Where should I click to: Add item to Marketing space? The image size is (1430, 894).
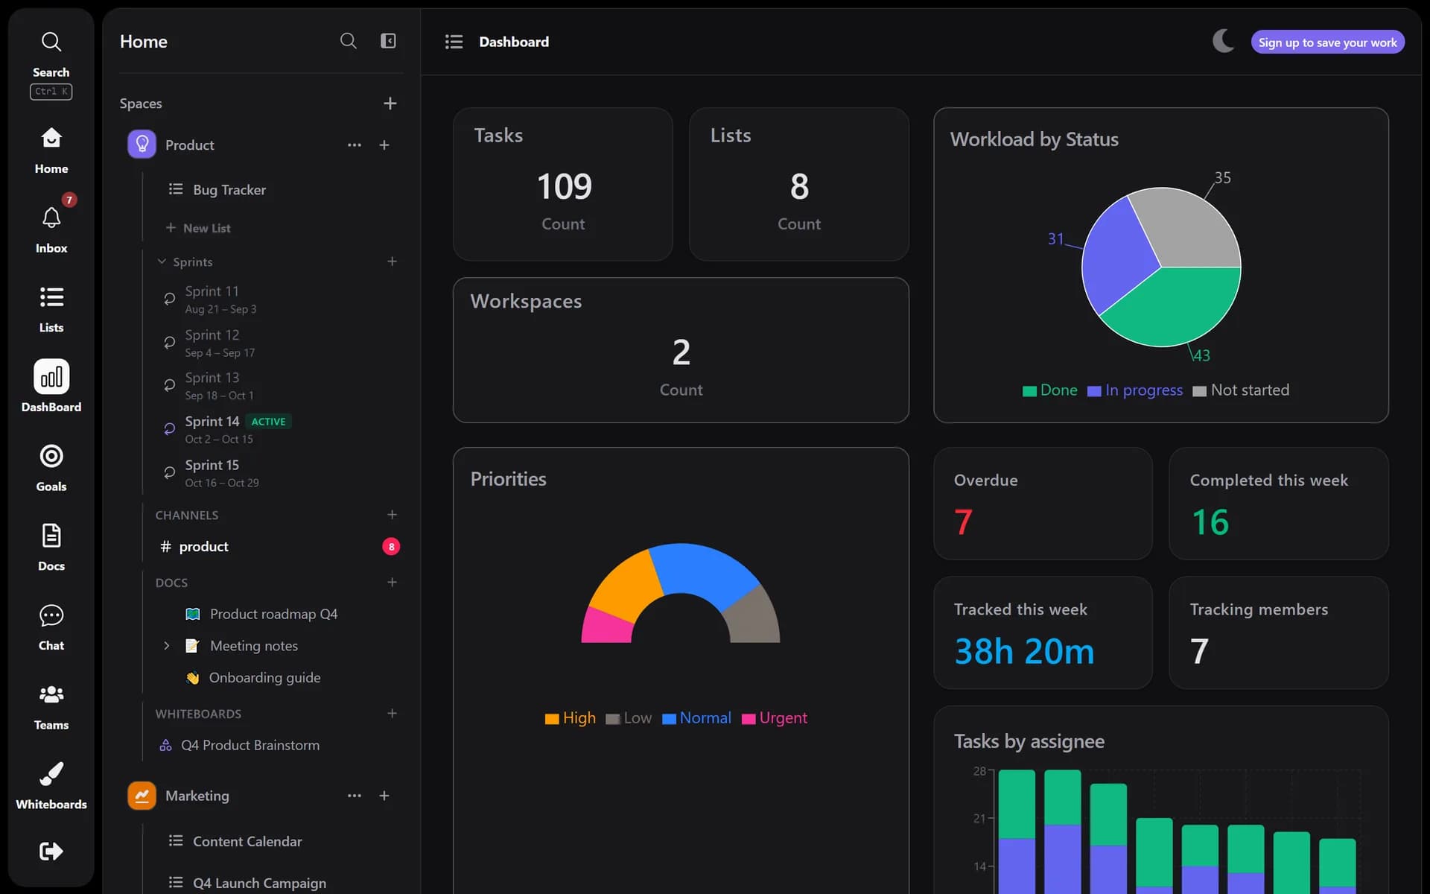[384, 796]
